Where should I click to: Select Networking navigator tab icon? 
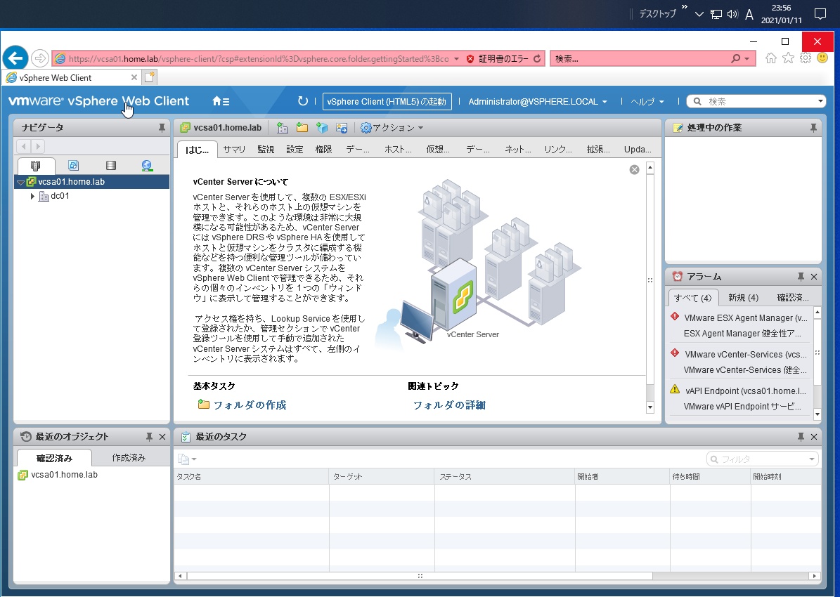pyautogui.click(x=148, y=166)
